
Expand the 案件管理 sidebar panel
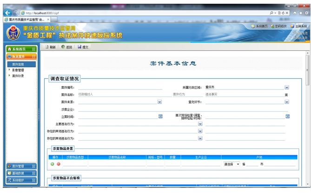pos(33,166)
